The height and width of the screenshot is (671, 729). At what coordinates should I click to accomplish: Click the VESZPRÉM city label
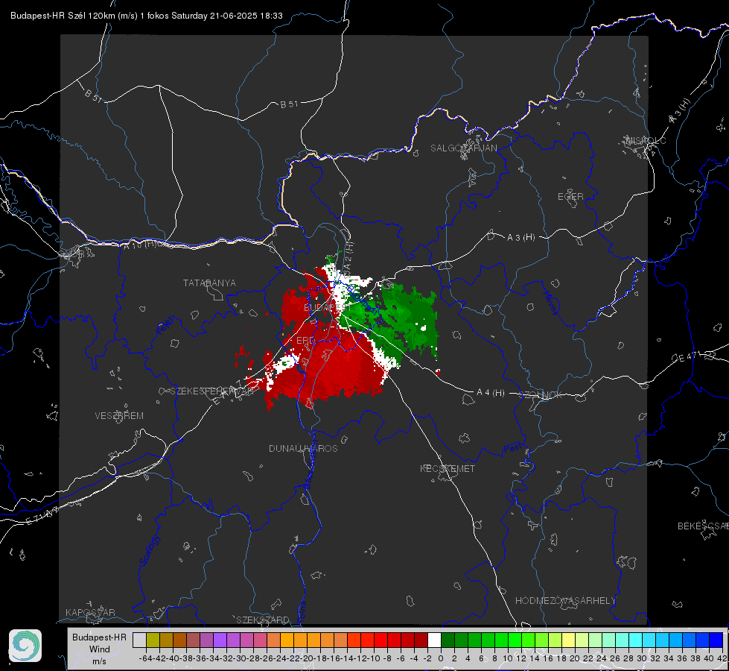coord(119,415)
